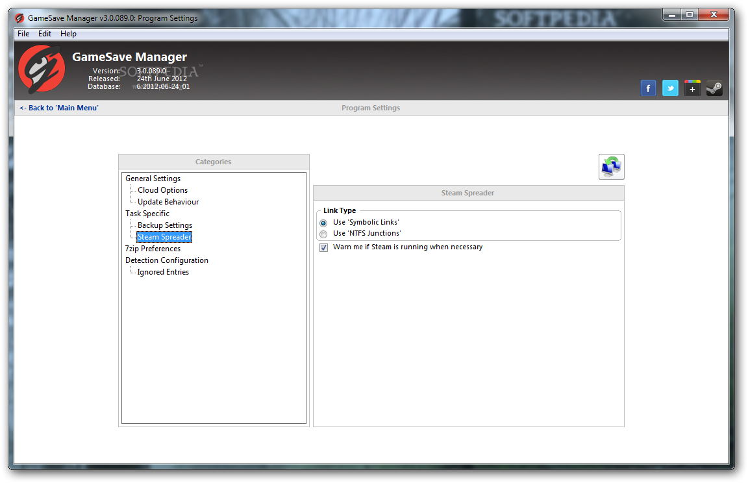Select Steam Spreader category
Screen dimensions: 748x483
click(164, 237)
